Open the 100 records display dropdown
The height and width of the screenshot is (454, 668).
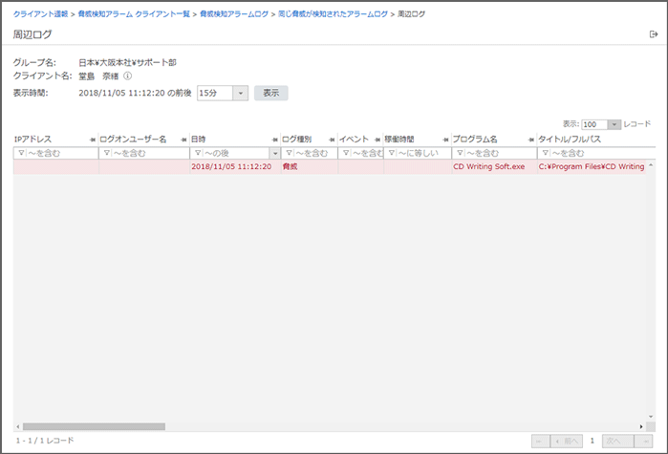(x=614, y=124)
